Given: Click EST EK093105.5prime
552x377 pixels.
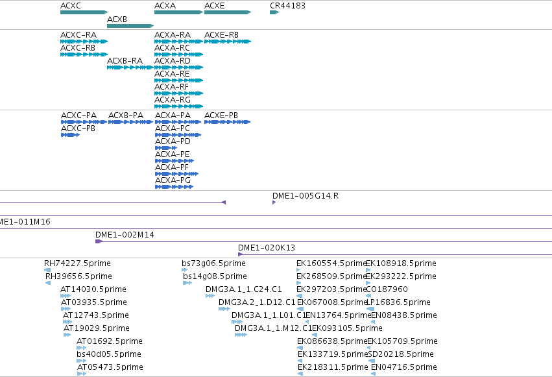Looking at the screenshot, I should (x=315, y=335).
